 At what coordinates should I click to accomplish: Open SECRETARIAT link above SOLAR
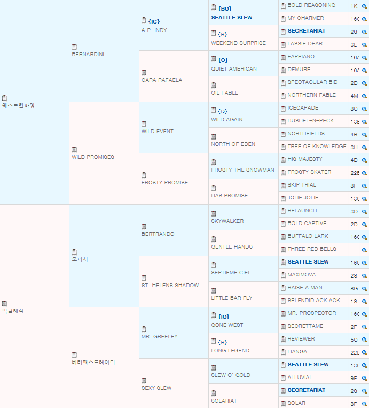coord(307,390)
